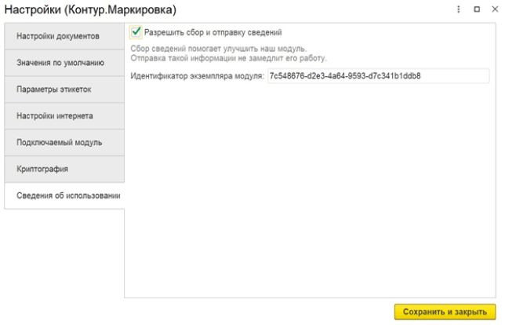Viewport: 505px width, 325px height.
Task: Select the Сведения об использовании tab
Action: 64,195
